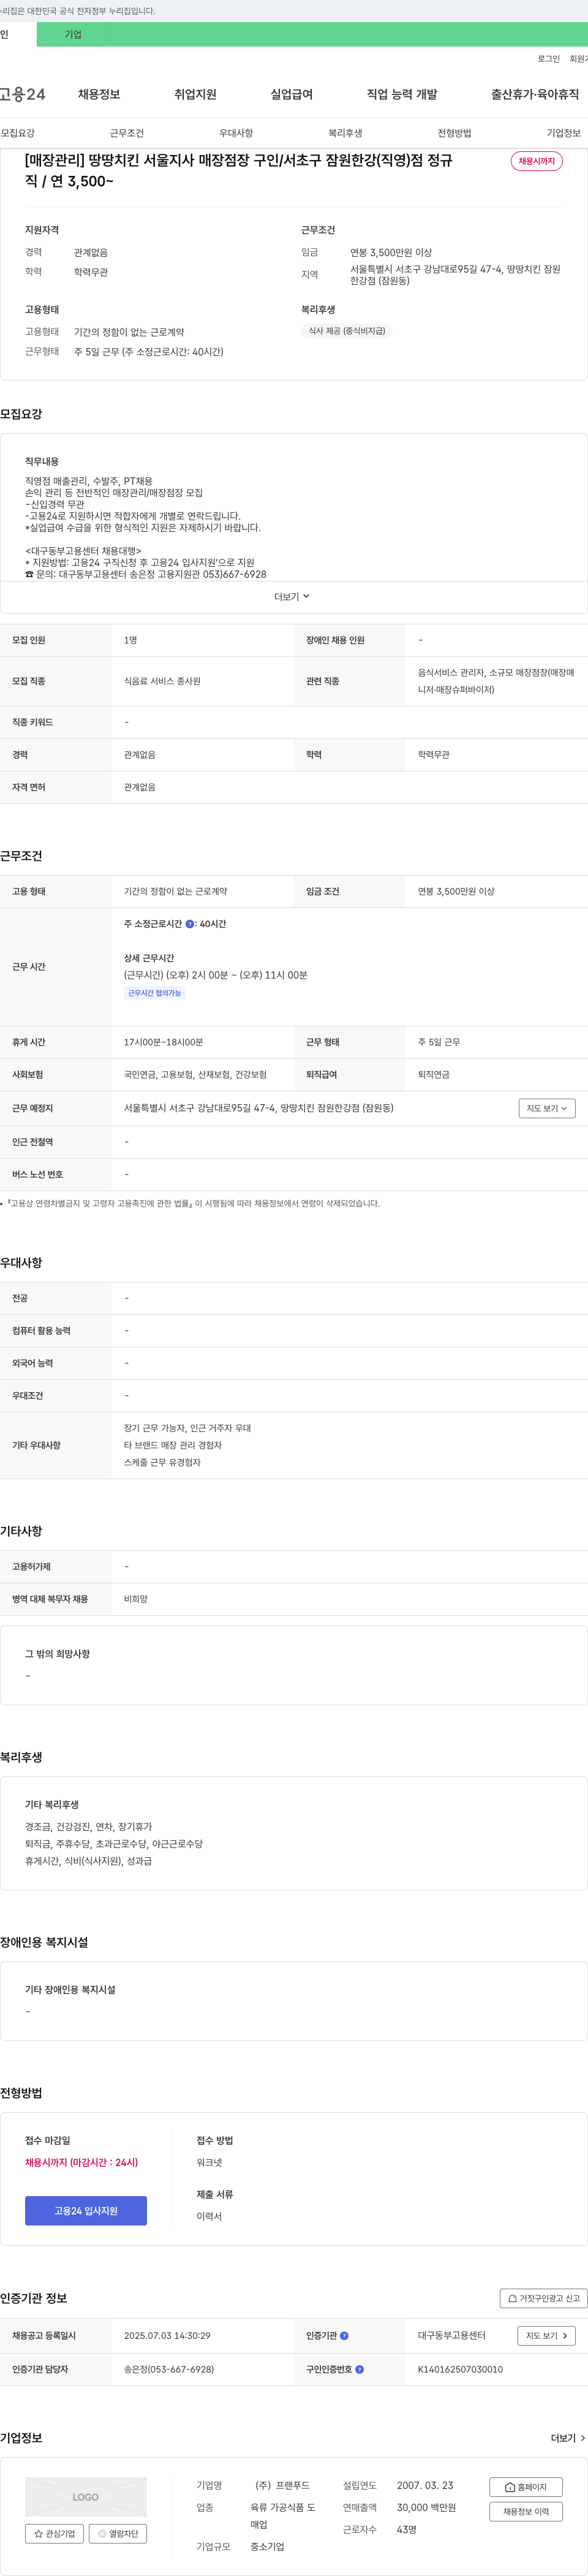Click the 17시00분~18시00분 break time cell
The image size is (588, 2576).
[x=163, y=1042]
